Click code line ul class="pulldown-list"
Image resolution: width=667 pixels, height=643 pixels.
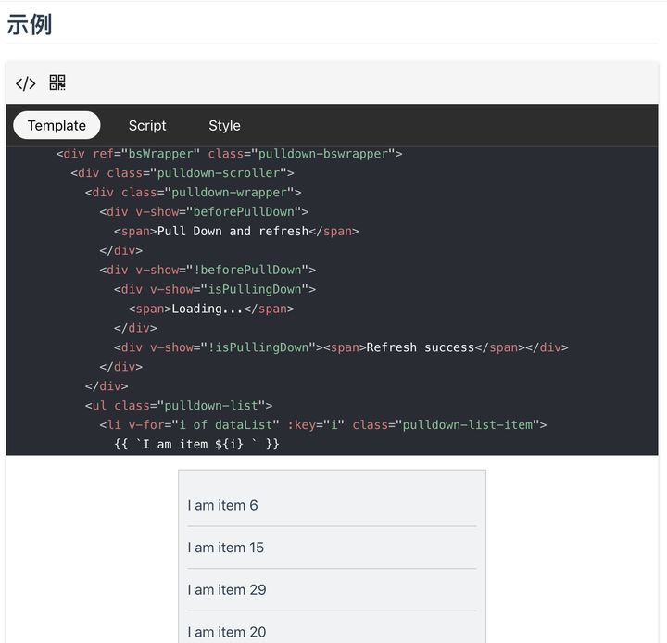pos(179,406)
